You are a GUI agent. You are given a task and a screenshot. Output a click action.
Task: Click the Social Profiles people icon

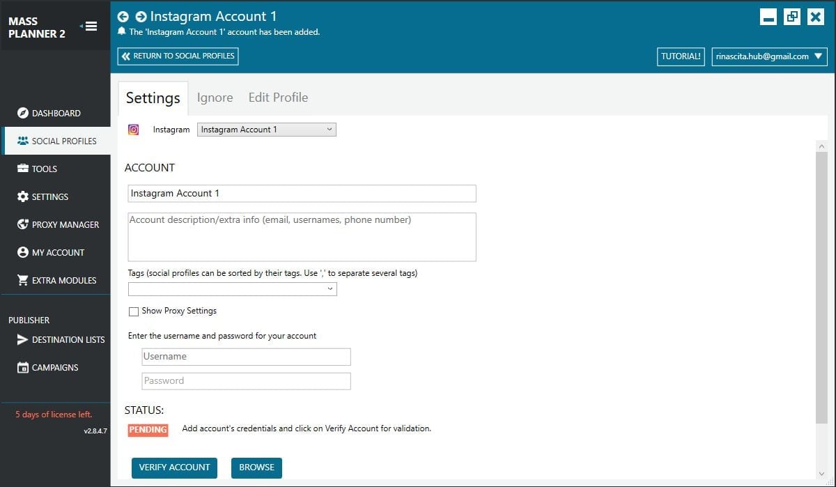23,141
